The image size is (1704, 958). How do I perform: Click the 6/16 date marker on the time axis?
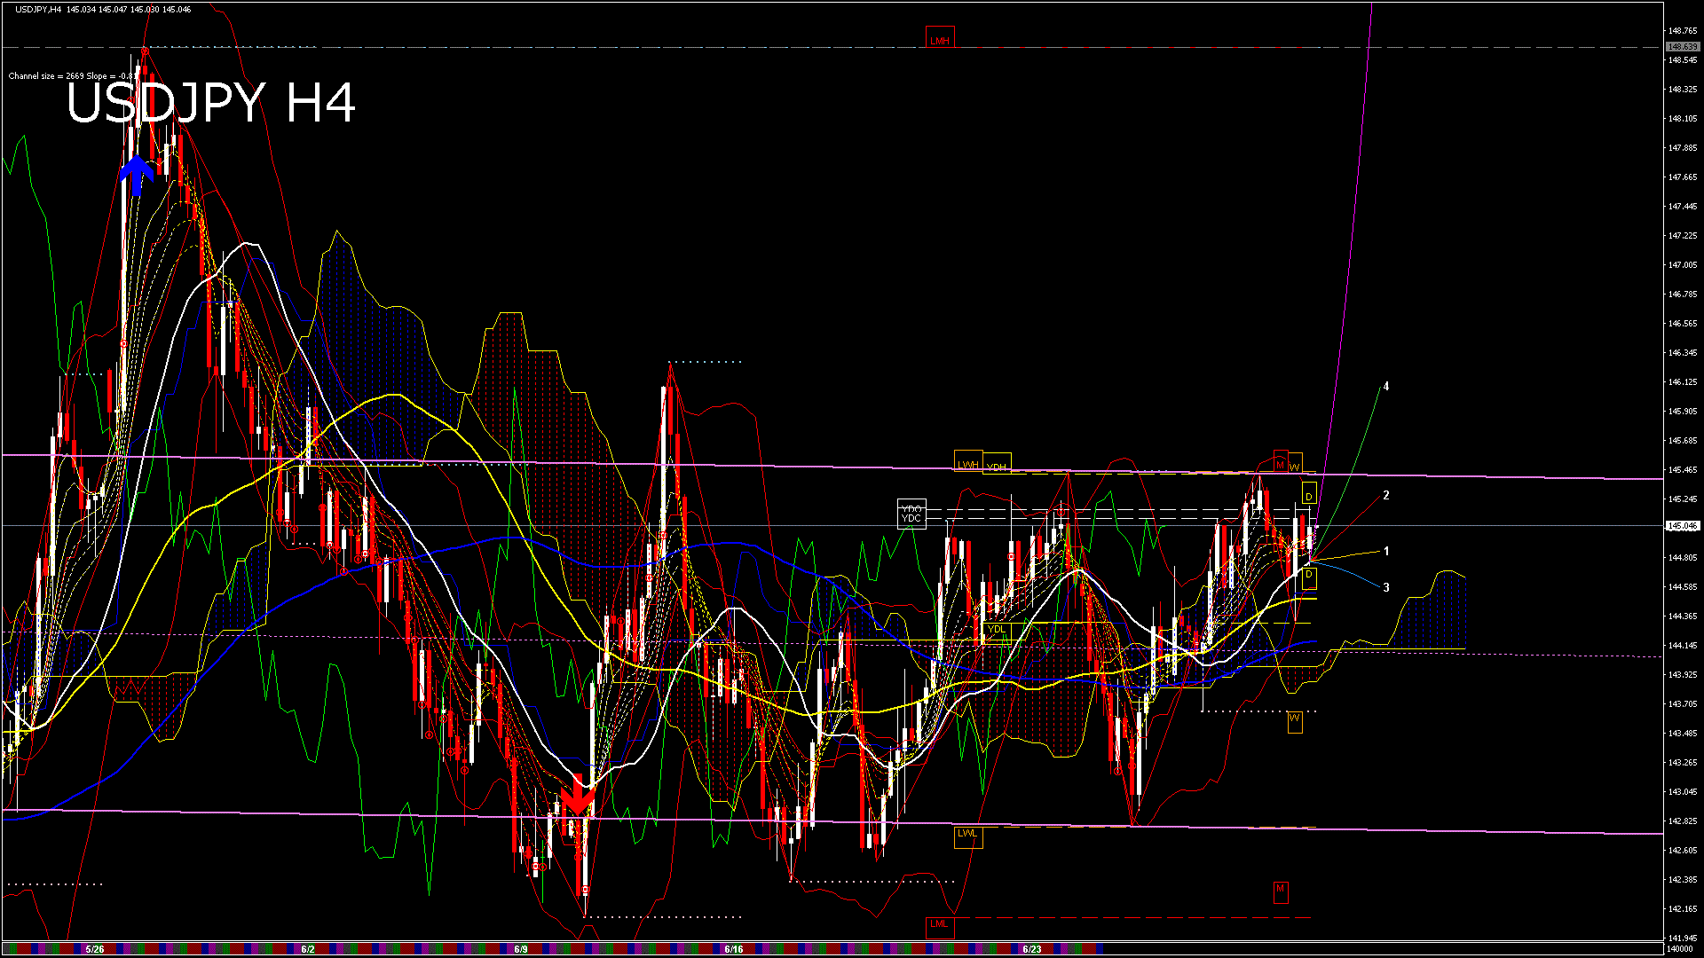coord(734,949)
